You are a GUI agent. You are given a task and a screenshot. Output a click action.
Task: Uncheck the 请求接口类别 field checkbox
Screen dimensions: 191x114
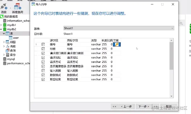click(x=43, y=53)
